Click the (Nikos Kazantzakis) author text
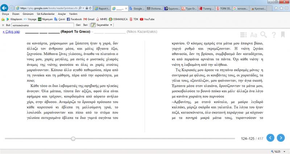Screen dimensions: 290x154 coord(142,32)
